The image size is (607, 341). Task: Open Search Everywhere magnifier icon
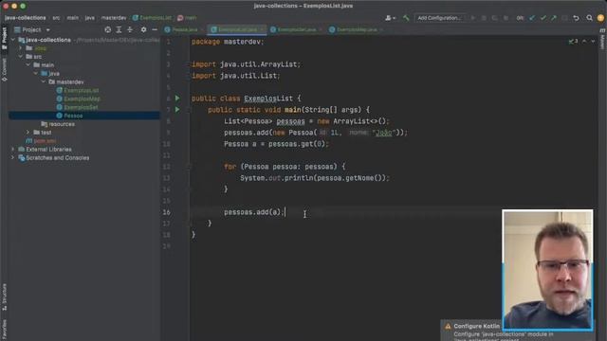(x=589, y=18)
